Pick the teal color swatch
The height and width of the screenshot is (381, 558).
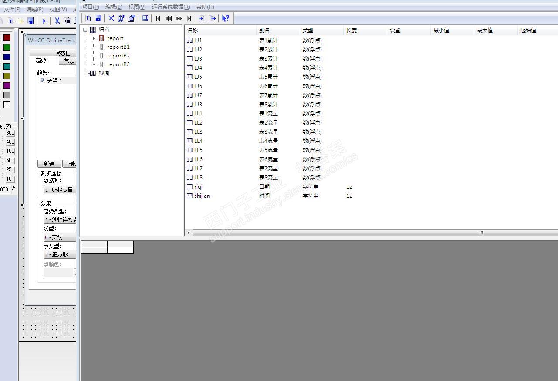tap(7, 67)
